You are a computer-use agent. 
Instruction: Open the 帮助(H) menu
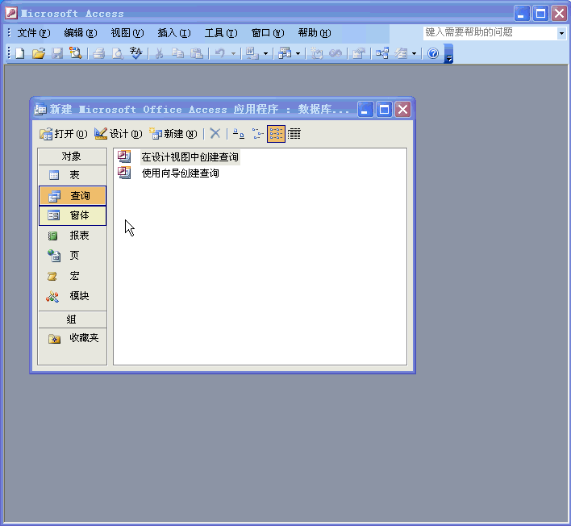coord(315,33)
